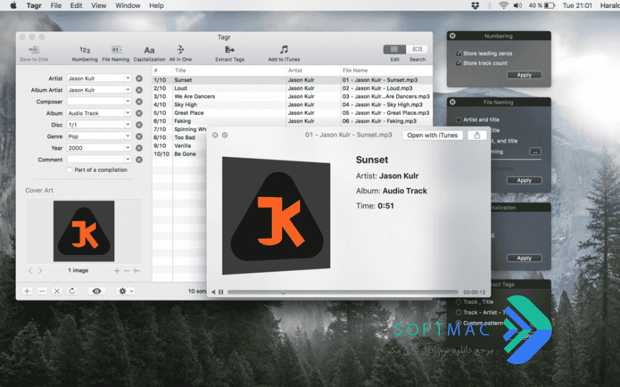Expand the Comment dropdown
The height and width of the screenshot is (387, 620).
[128, 159]
